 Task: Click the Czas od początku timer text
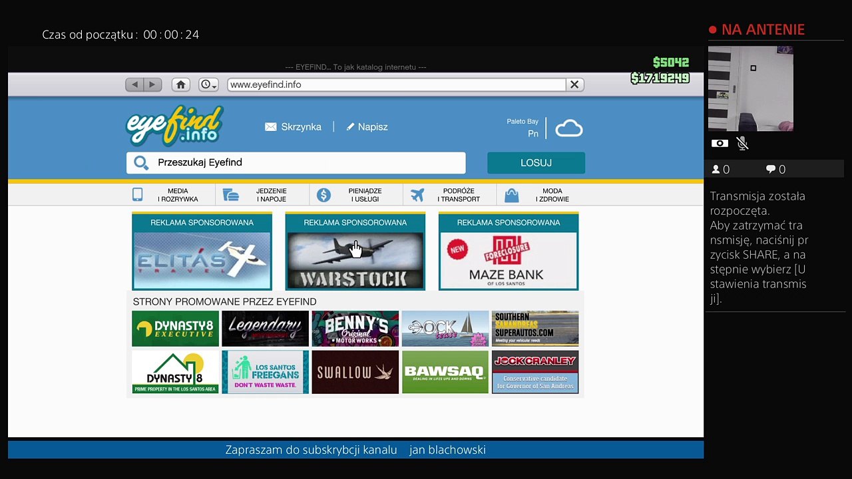point(120,35)
